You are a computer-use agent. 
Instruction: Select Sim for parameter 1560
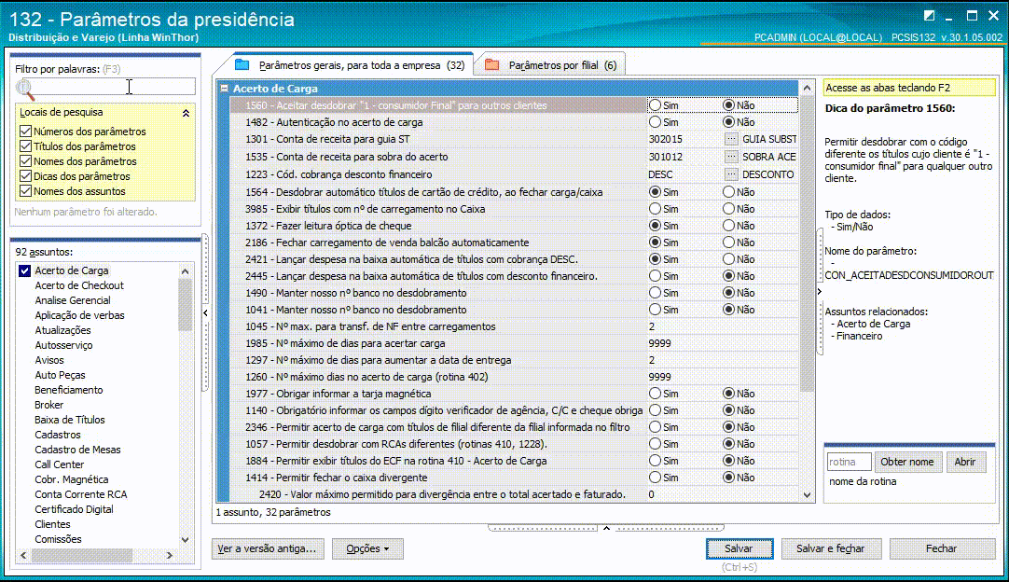[655, 105]
